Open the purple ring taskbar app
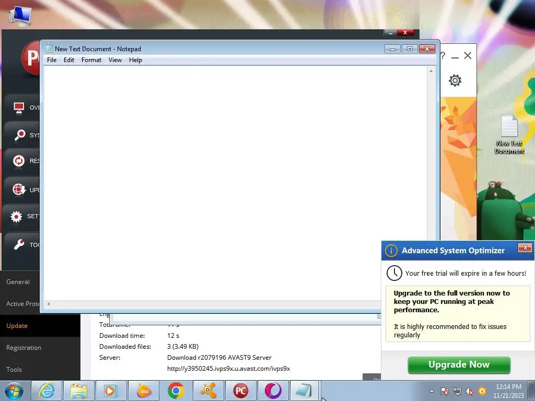 click(273, 391)
